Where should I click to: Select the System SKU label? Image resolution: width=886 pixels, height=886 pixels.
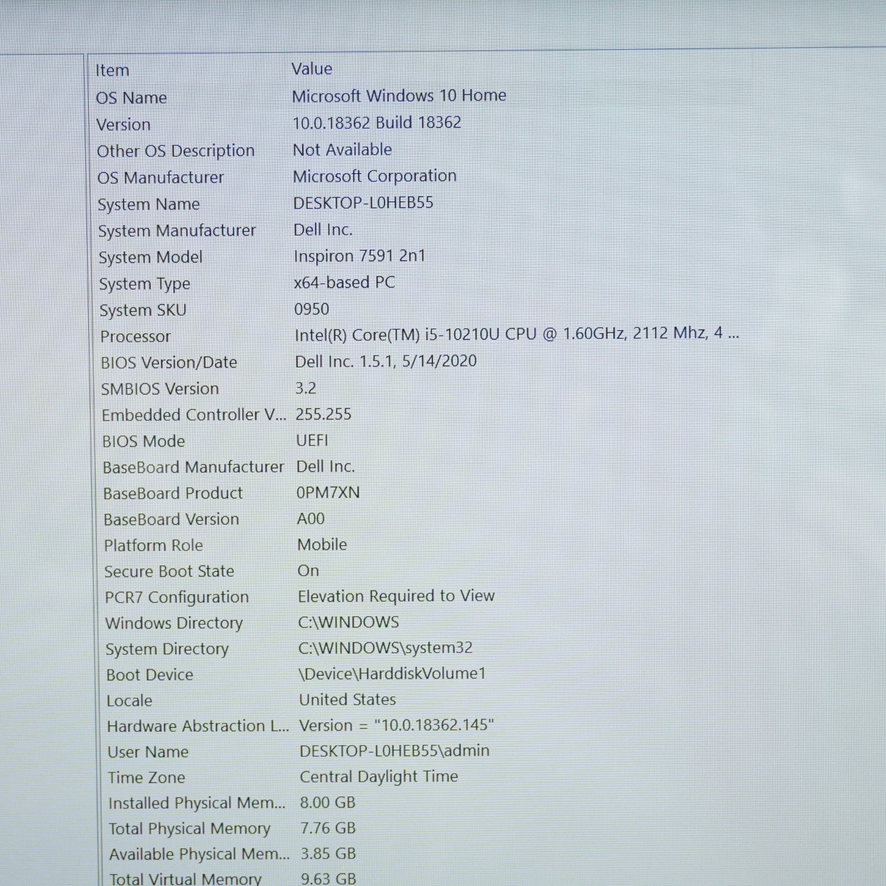pyautogui.click(x=143, y=310)
